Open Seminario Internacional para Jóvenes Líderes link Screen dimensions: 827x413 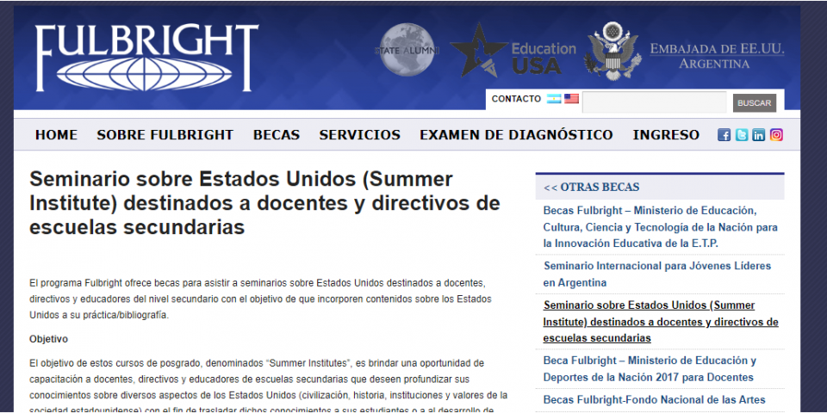[x=657, y=274]
